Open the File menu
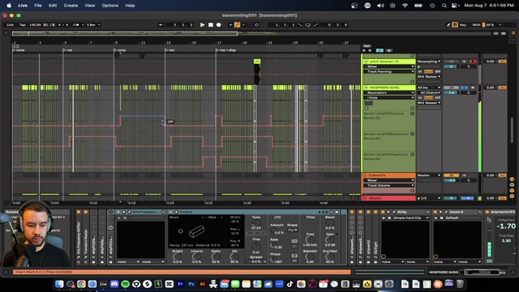The height and width of the screenshot is (292, 519). (38, 5)
